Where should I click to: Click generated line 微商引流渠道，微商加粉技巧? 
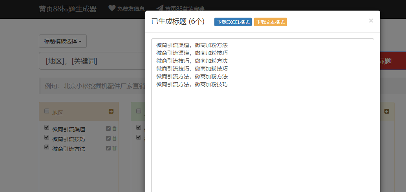192,53
